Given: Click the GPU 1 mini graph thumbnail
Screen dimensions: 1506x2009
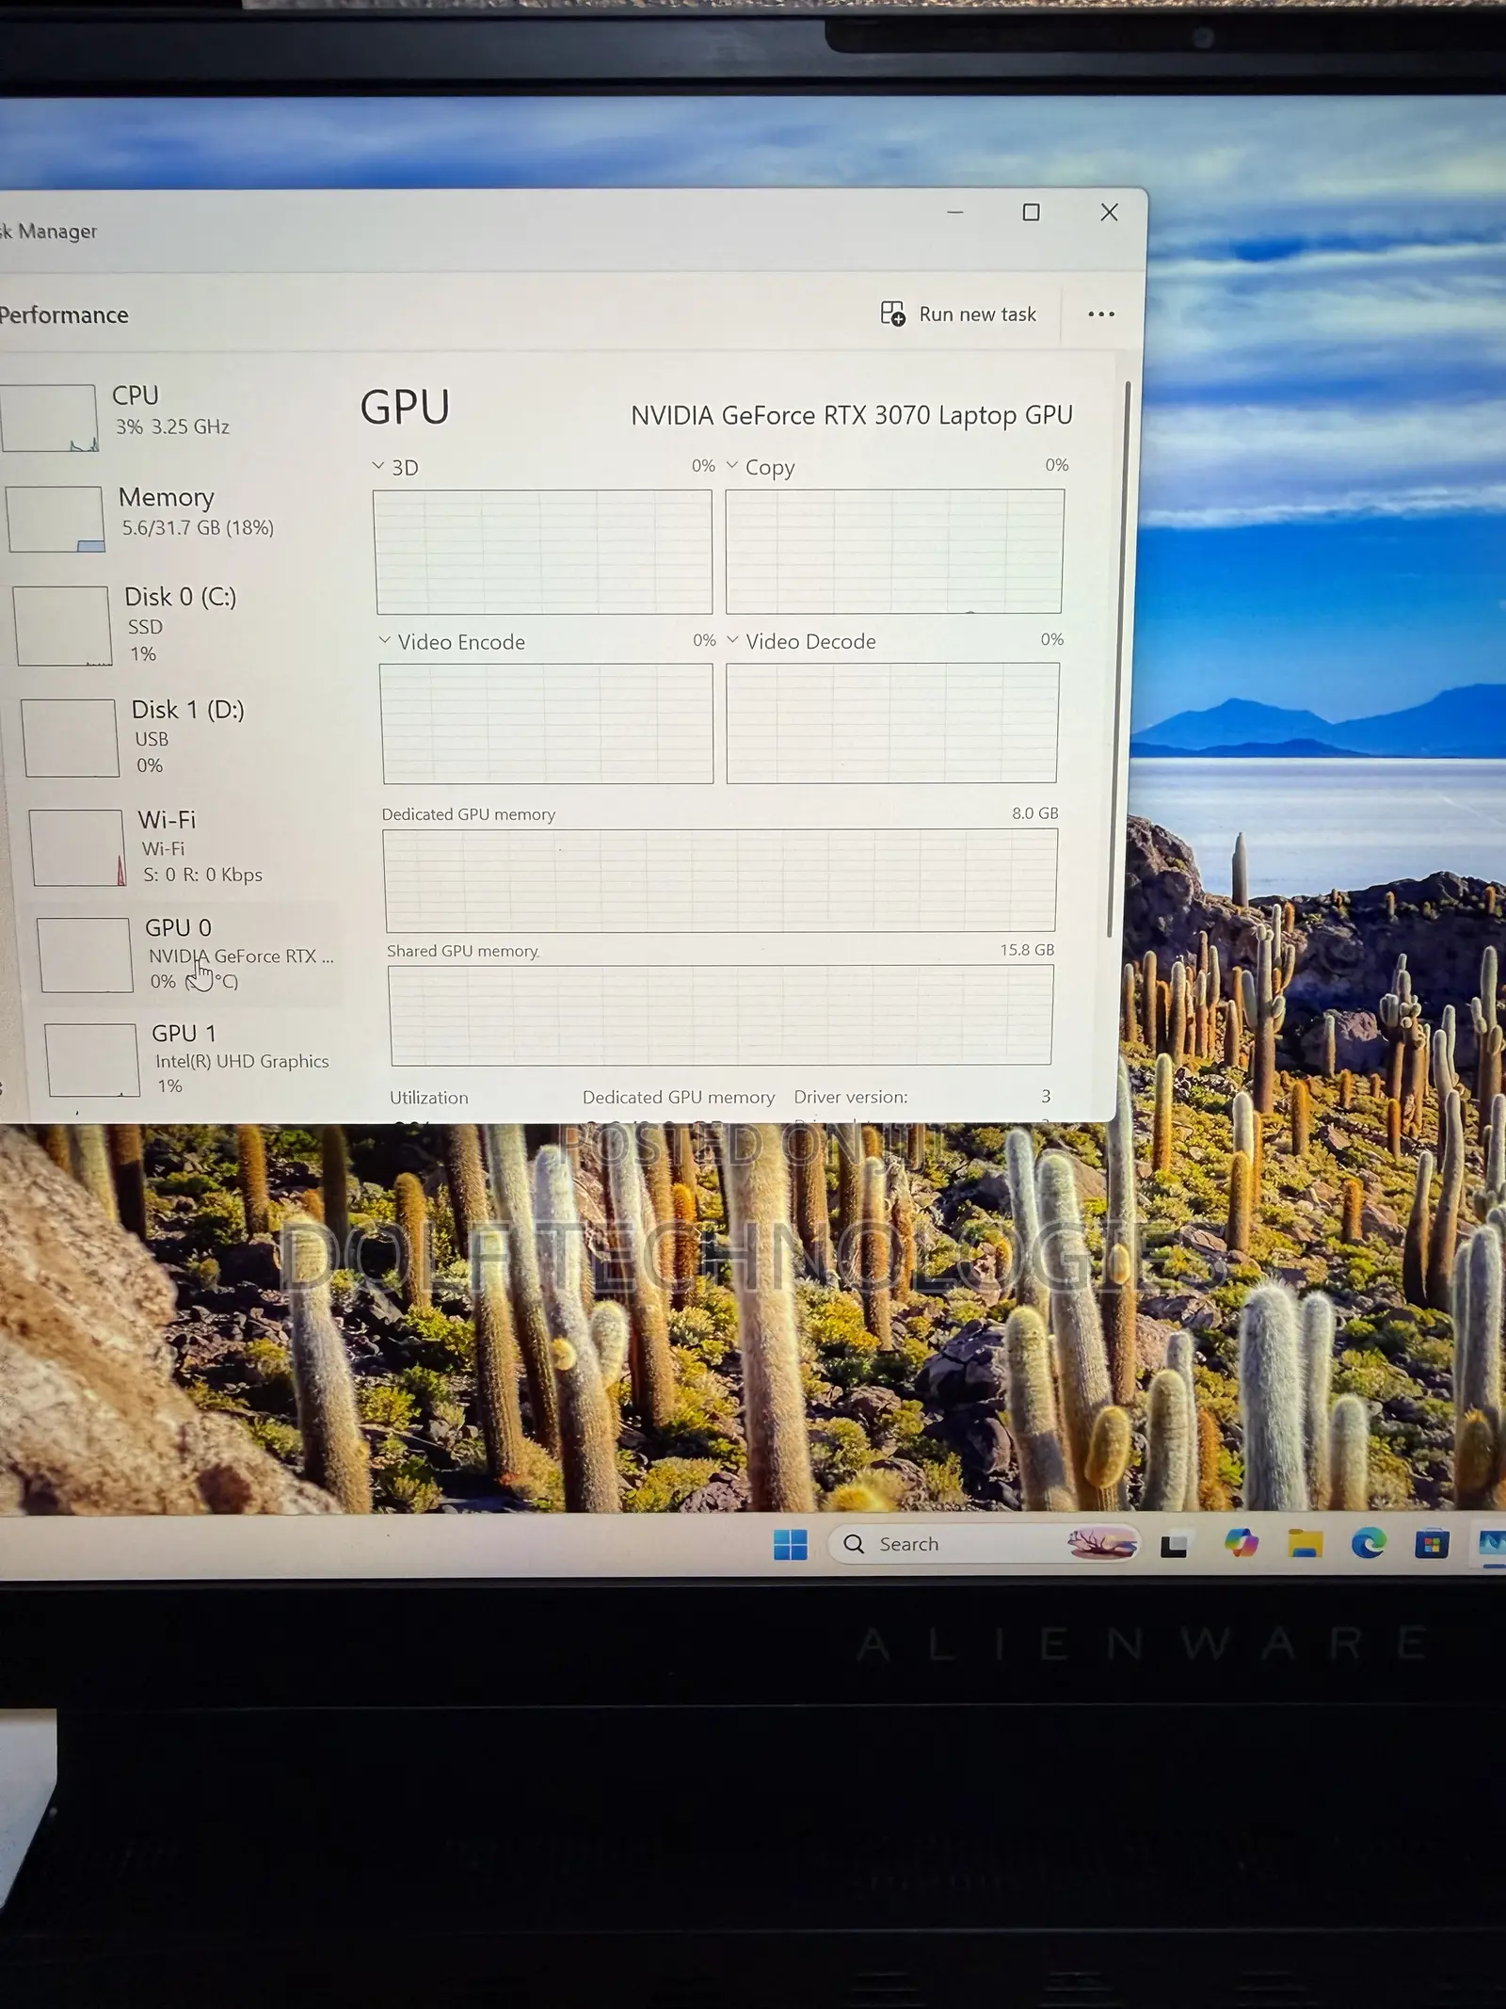Looking at the screenshot, I should 92,1060.
